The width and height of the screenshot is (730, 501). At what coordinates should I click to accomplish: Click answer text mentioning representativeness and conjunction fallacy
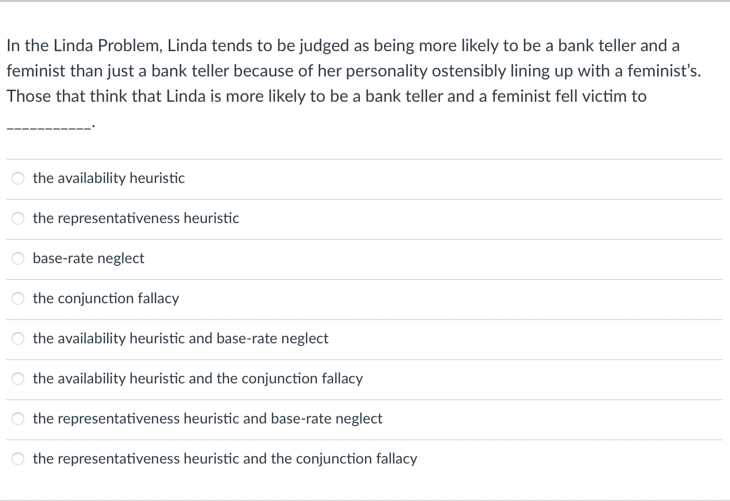click(225, 458)
